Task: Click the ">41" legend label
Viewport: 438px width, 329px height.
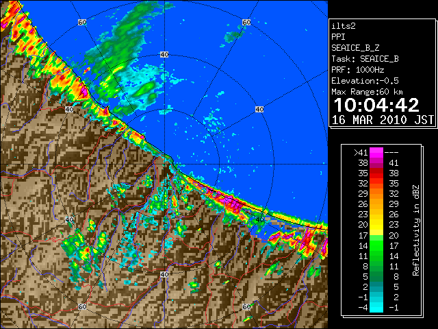Action: (x=361, y=153)
